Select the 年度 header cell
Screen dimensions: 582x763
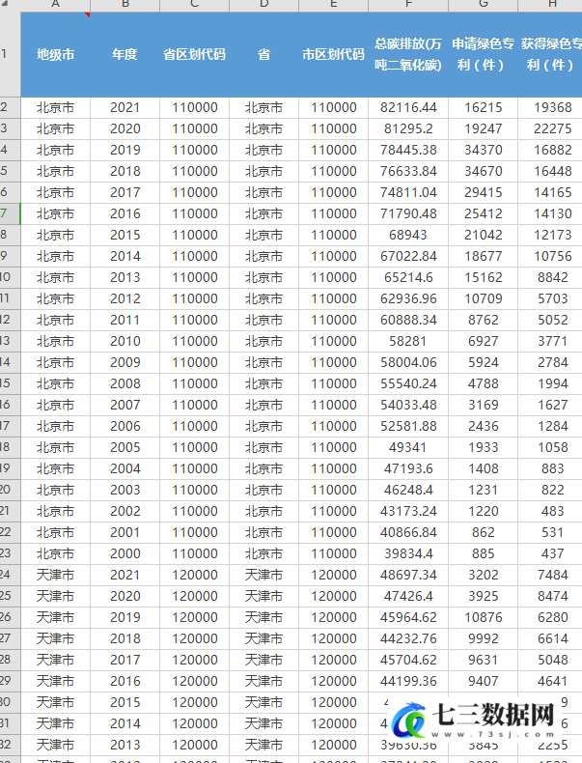125,54
